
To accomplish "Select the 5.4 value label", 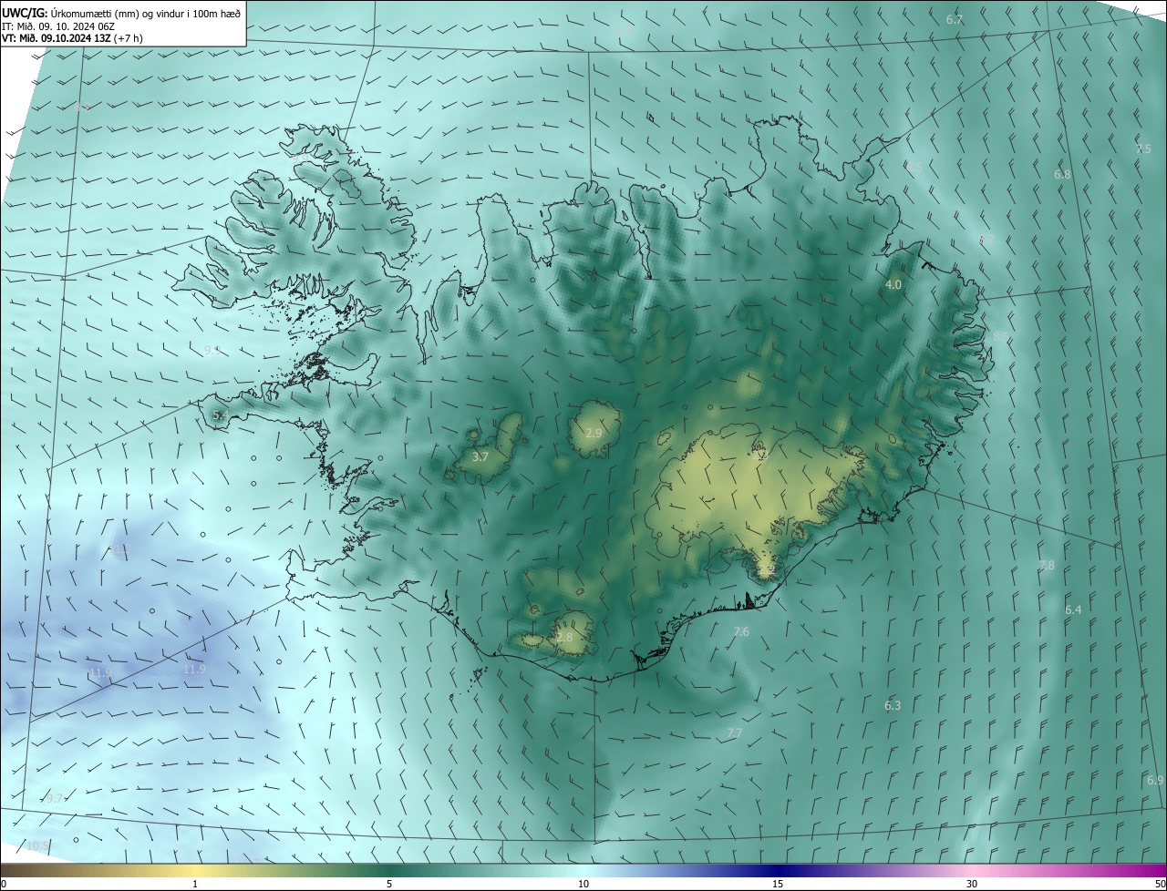I will (x=220, y=415).
